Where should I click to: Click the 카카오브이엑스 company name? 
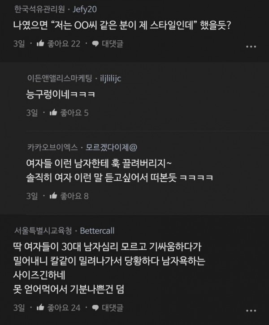point(52,147)
